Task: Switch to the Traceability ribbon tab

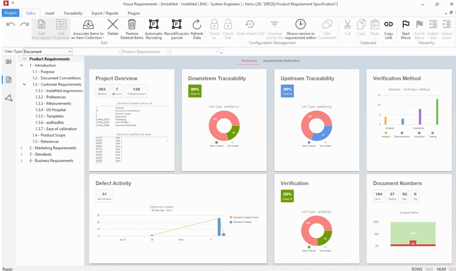Action: pos(73,13)
